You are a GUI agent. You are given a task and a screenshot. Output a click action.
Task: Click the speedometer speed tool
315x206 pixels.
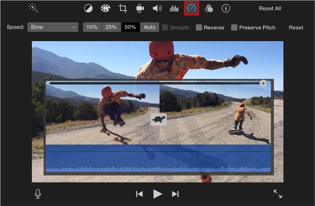pos(191,8)
